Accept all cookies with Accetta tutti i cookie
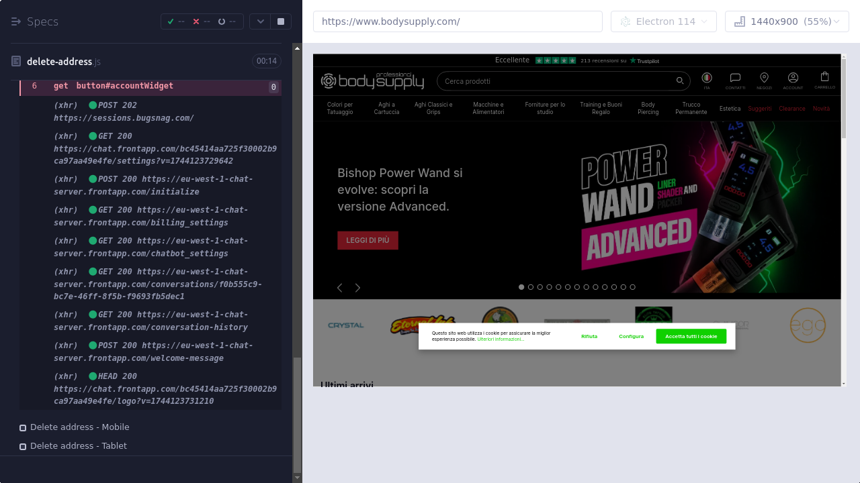 pyautogui.click(x=691, y=336)
